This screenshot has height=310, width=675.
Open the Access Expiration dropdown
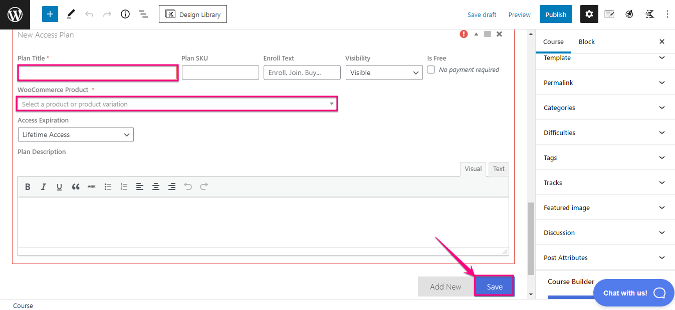tap(76, 134)
